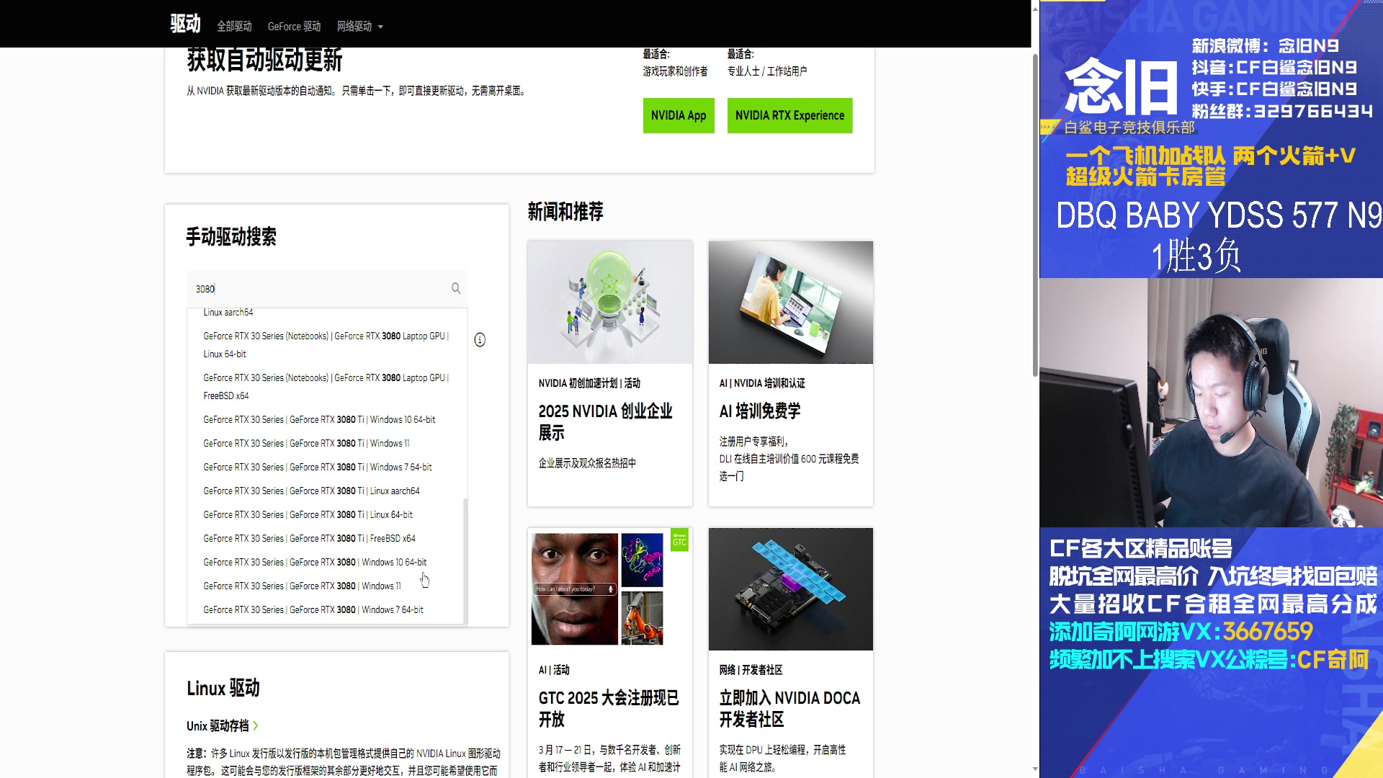1383x778 pixels.
Task: Open 立即加入 NVIDIA DOCA 开发者社区 article
Action: point(789,709)
